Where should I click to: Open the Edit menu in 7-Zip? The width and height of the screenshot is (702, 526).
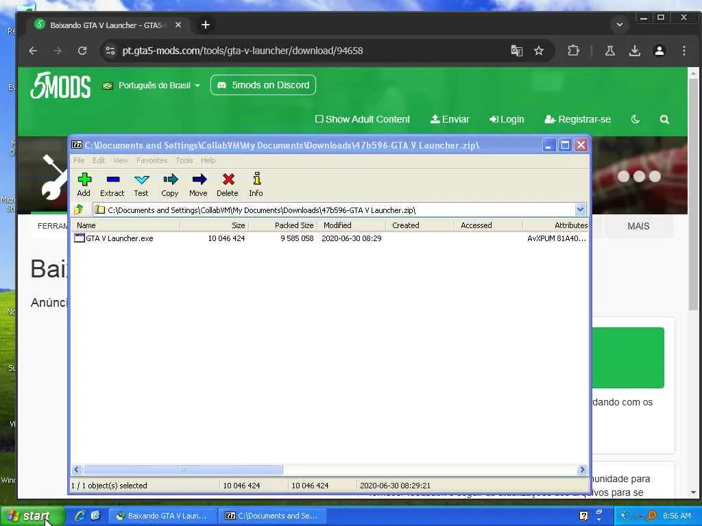[x=99, y=160]
